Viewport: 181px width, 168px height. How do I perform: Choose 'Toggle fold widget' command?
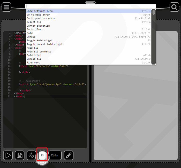[x=89, y=41]
